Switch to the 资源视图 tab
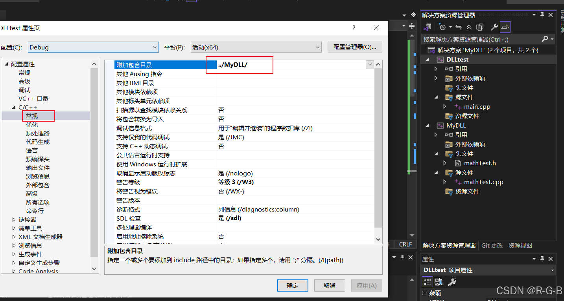Image resolution: width=564 pixels, height=301 pixels. (520, 245)
